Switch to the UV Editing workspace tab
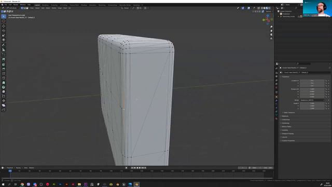The height and width of the screenshot is (187, 332). [63, 5]
